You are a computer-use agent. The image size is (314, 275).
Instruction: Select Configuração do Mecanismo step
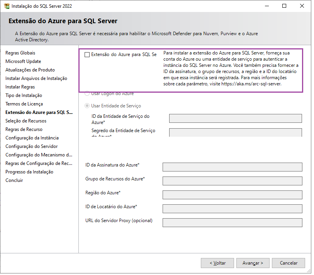(39, 155)
